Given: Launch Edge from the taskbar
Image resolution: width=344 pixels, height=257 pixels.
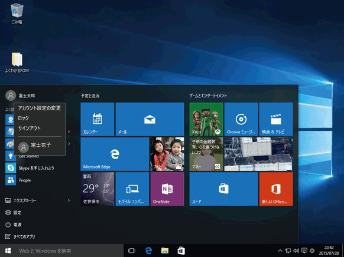Looking at the screenshot, I should tap(148, 251).
